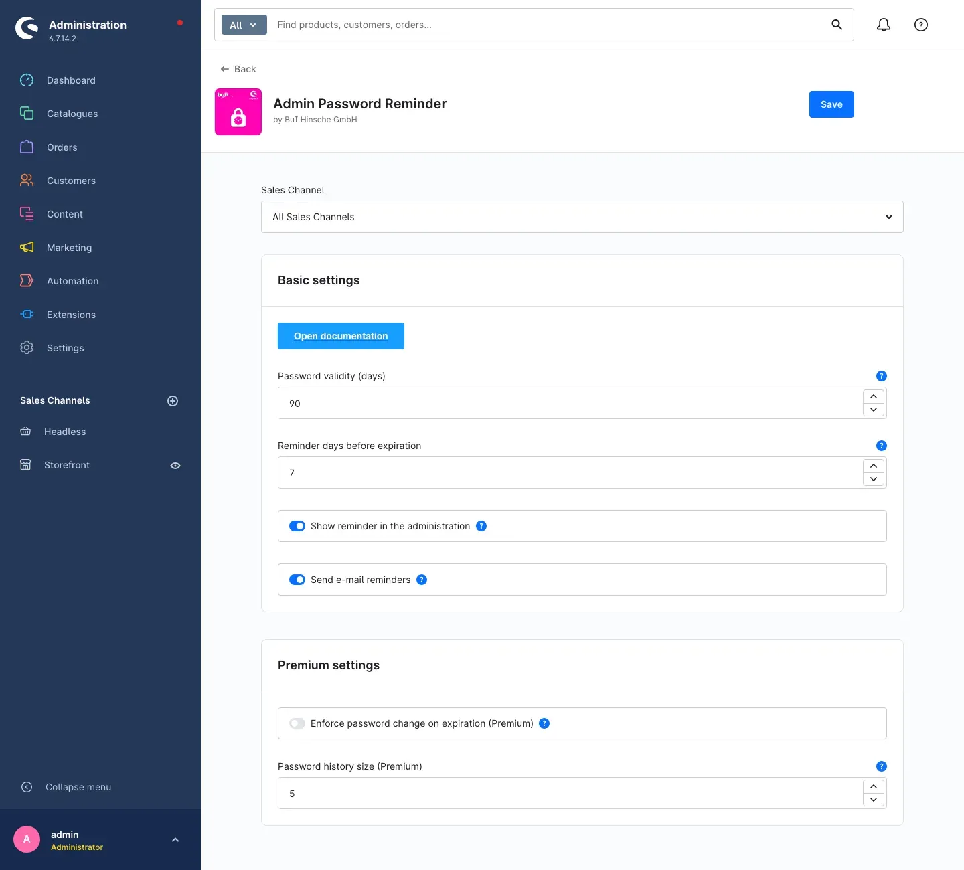Save the plugin configuration
This screenshot has height=870, width=964.
click(831, 104)
